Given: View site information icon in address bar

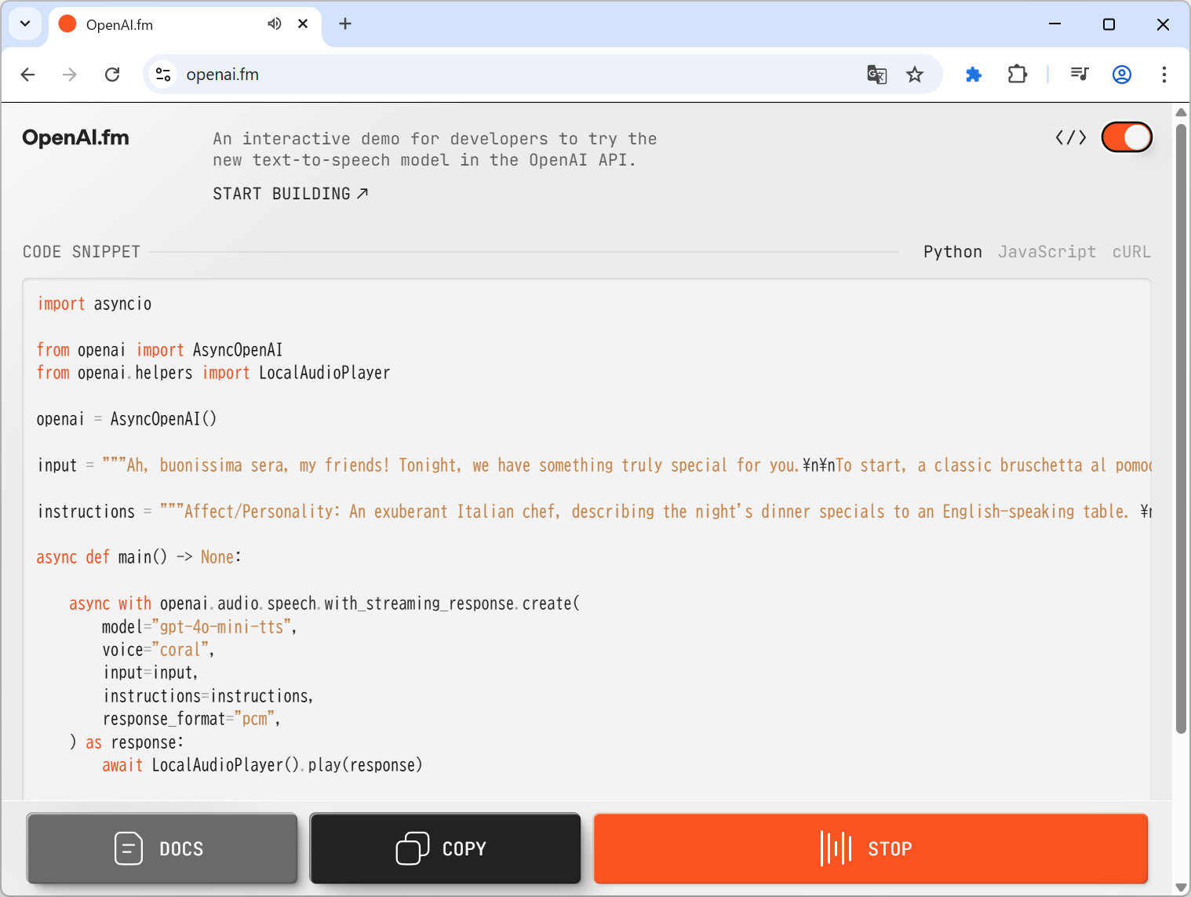Looking at the screenshot, I should coord(163,75).
